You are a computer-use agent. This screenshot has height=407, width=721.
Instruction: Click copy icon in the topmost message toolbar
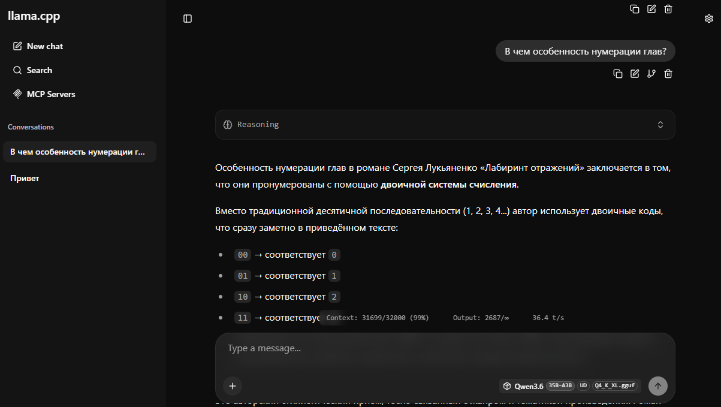(635, 9)
